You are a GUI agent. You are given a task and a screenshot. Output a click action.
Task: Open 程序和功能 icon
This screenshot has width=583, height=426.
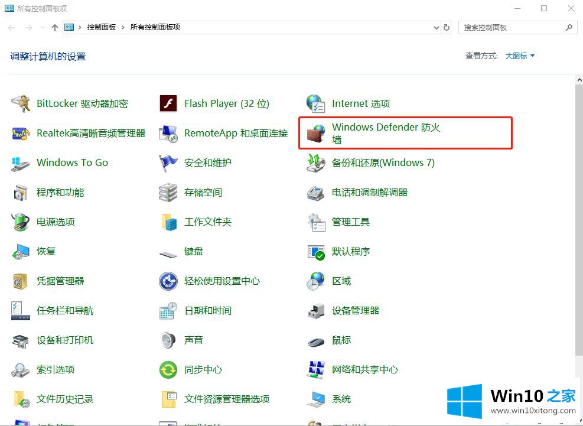pos(21,193)
